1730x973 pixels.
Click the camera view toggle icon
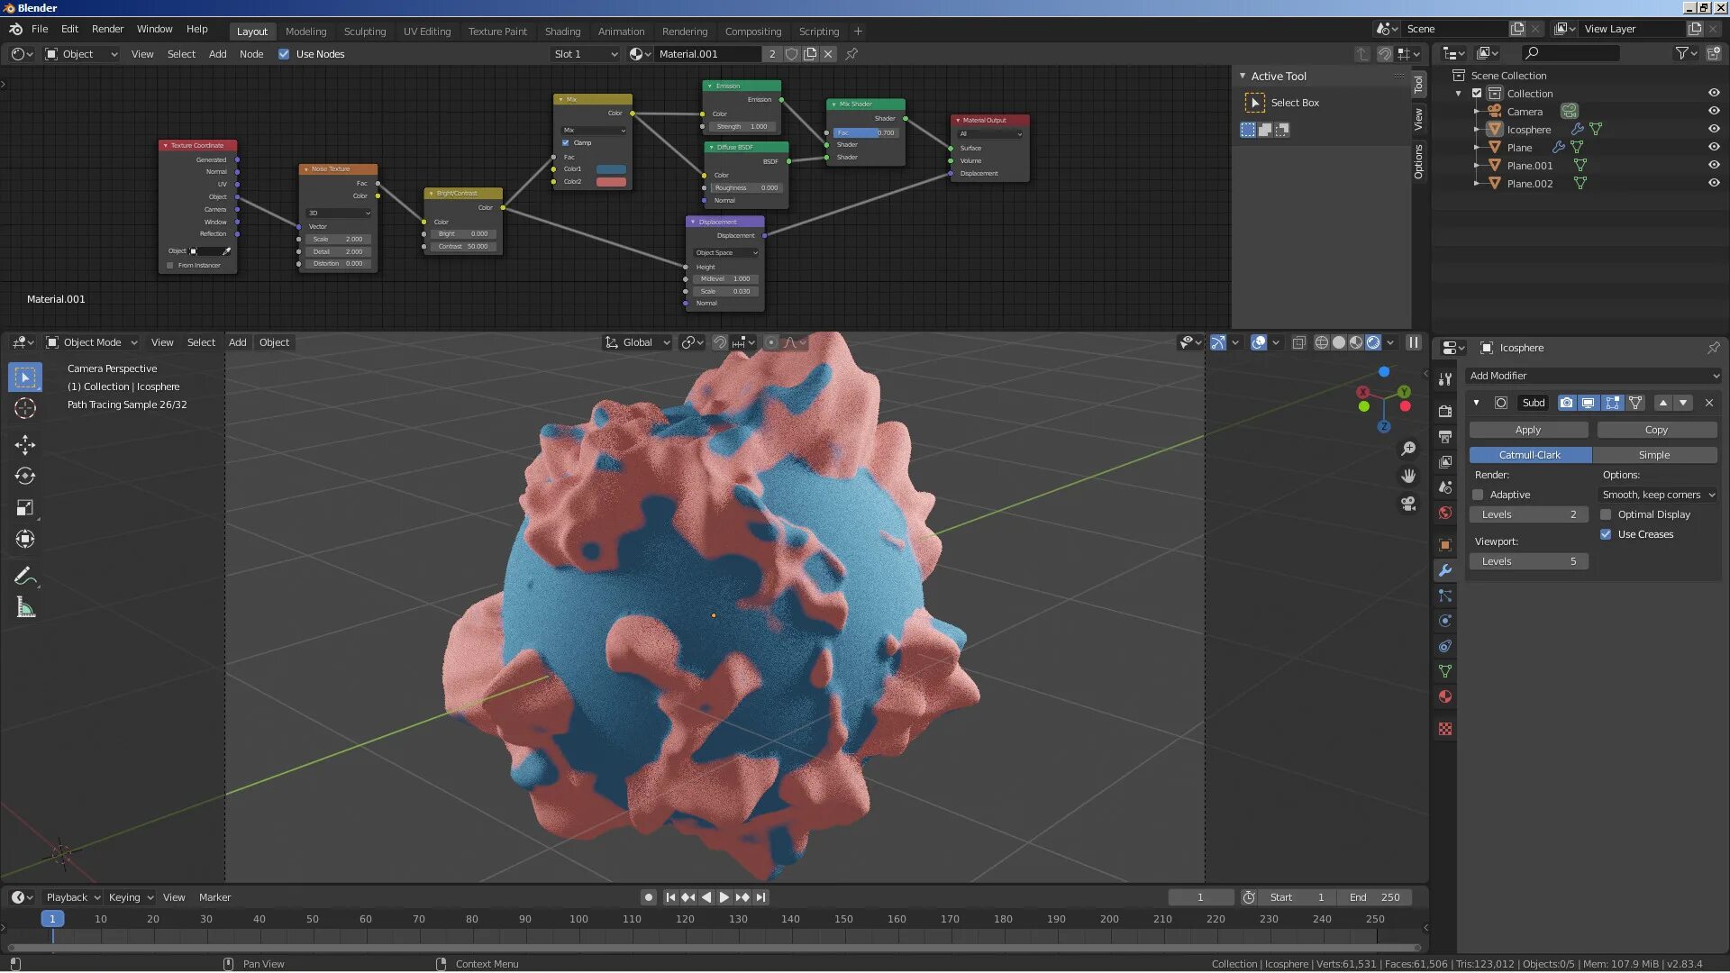point(1408,504)
